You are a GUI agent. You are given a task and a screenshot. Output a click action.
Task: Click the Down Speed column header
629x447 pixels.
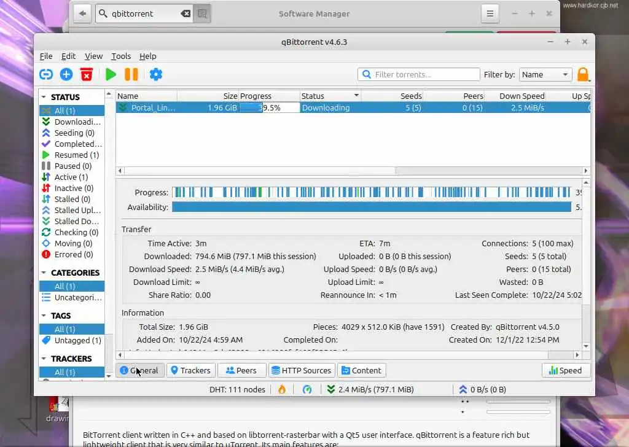515,96
